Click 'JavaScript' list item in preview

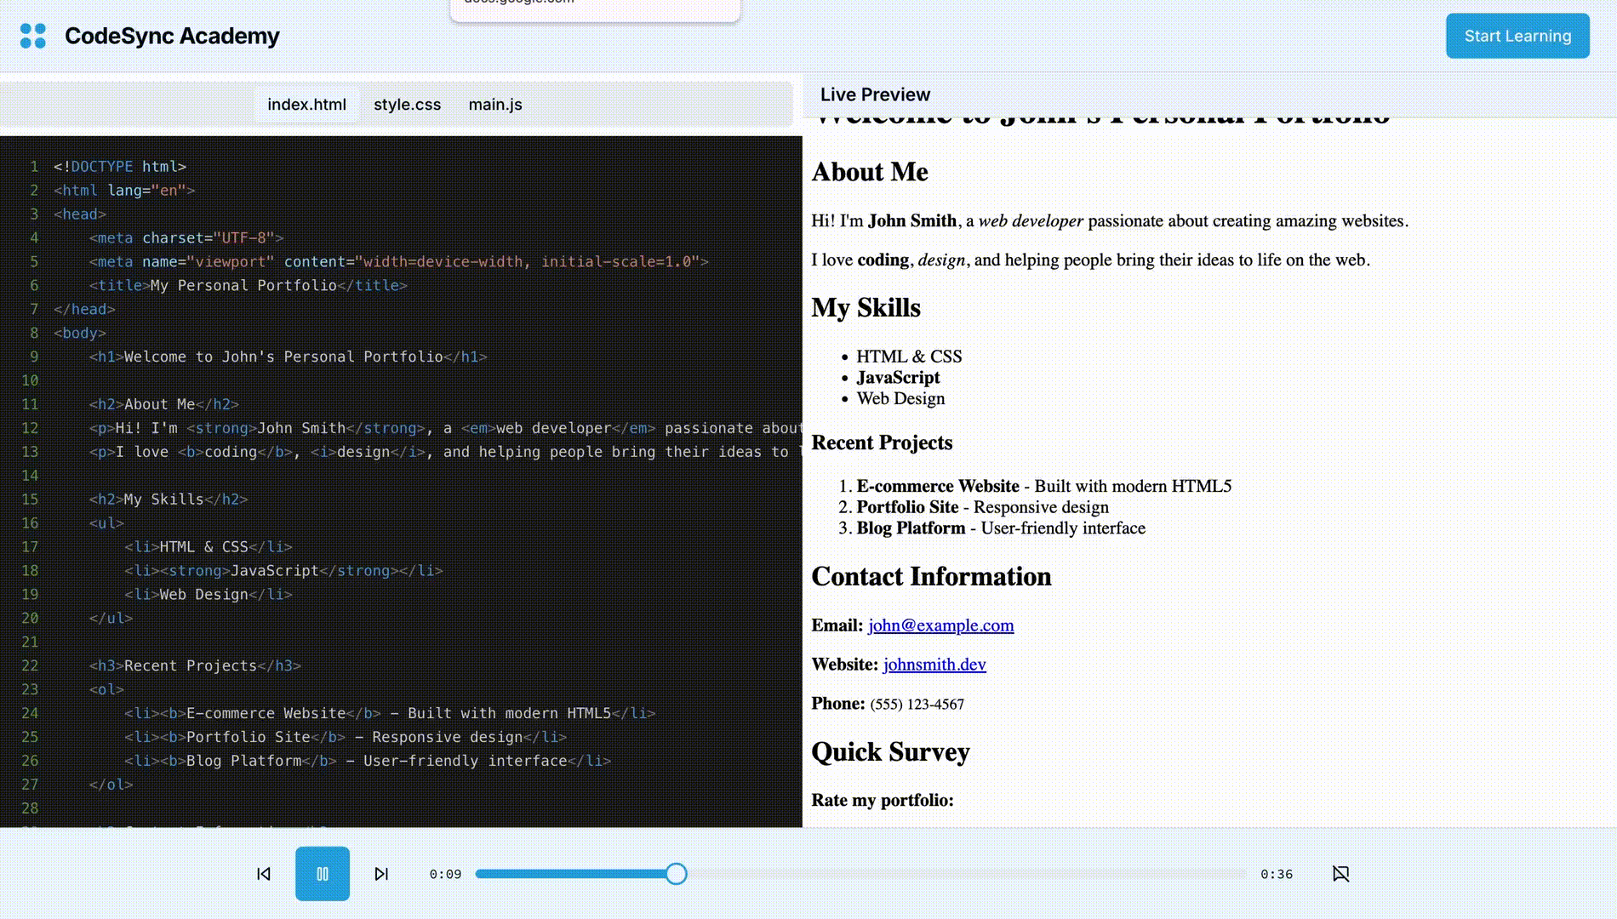898,378
